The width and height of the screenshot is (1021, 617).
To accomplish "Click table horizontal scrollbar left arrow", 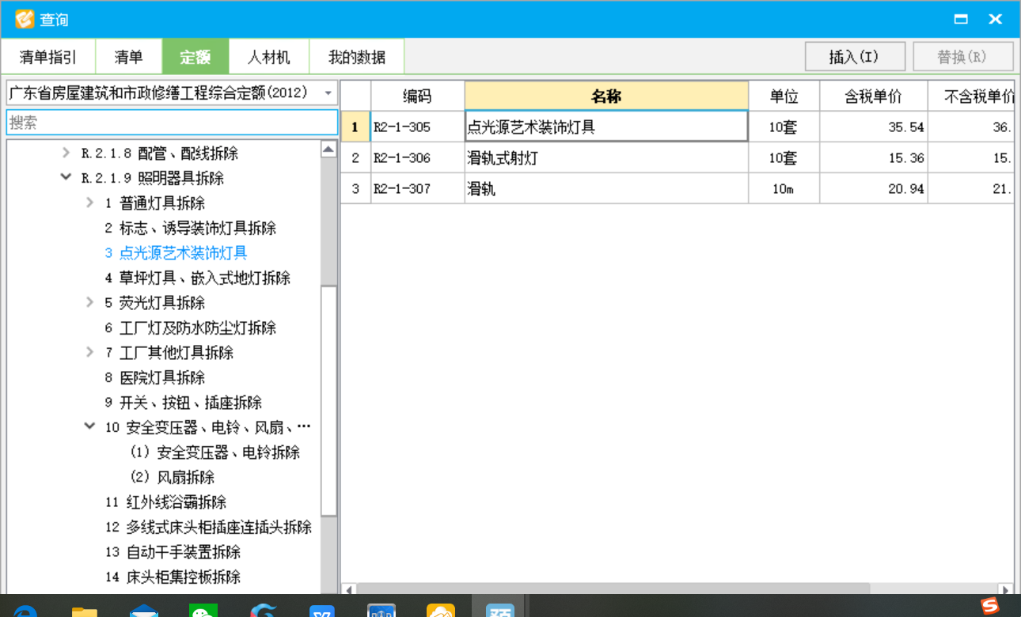I will [348, 589].
